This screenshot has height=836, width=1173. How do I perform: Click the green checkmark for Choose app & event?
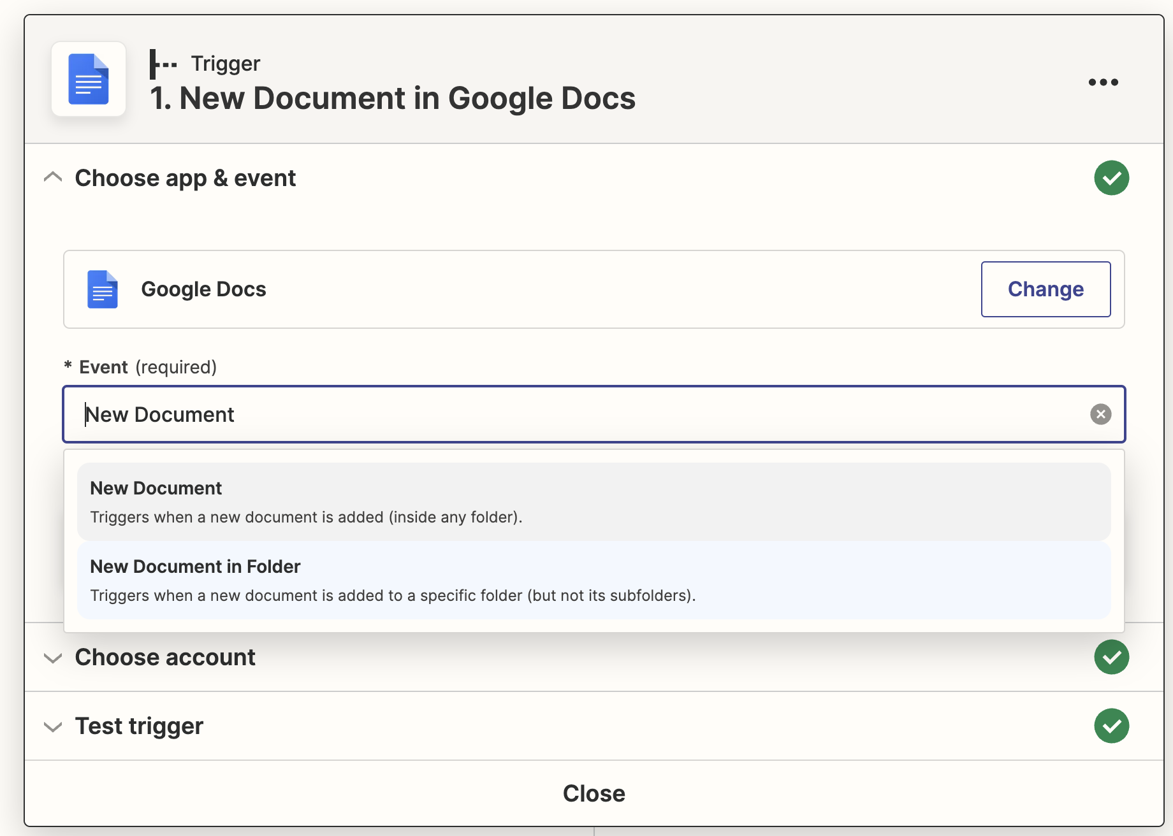[x=1111, y=178]
